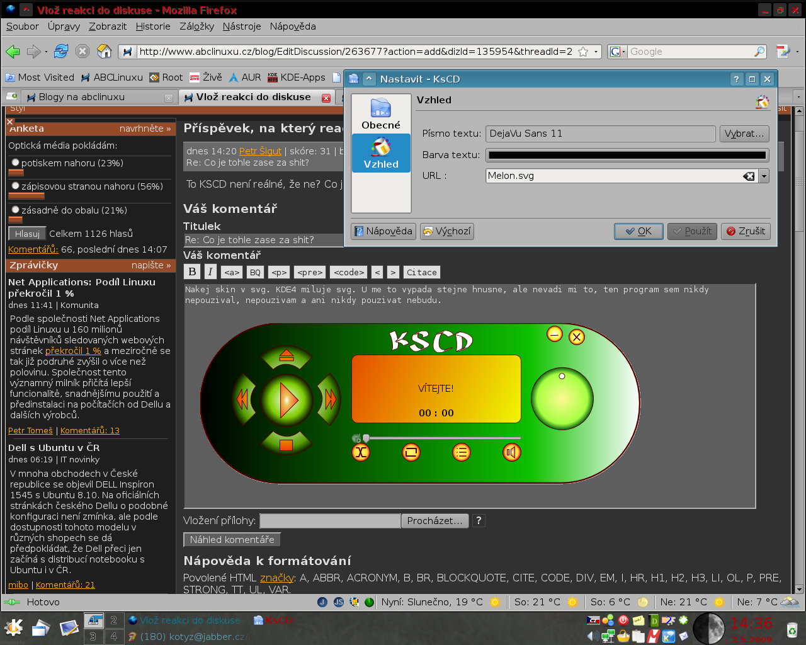Click Náhled komentáře preview button
The height and width of the screenshot is (645, 806).
click(232, 540)
